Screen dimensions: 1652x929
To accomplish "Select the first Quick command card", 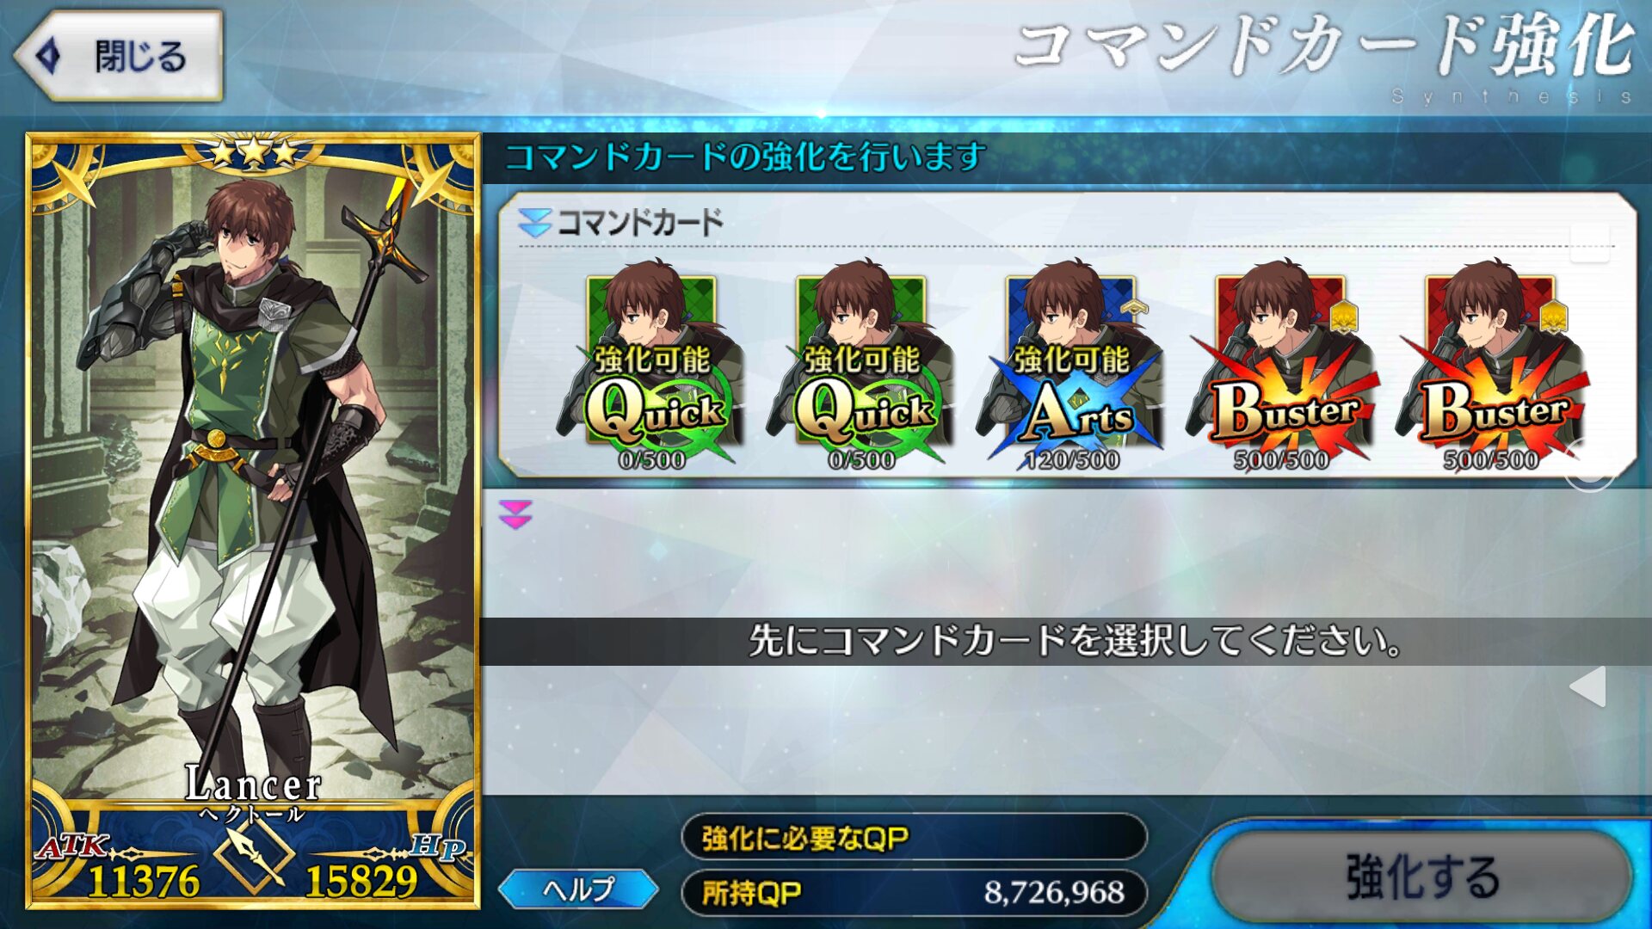I will point(651,366).
